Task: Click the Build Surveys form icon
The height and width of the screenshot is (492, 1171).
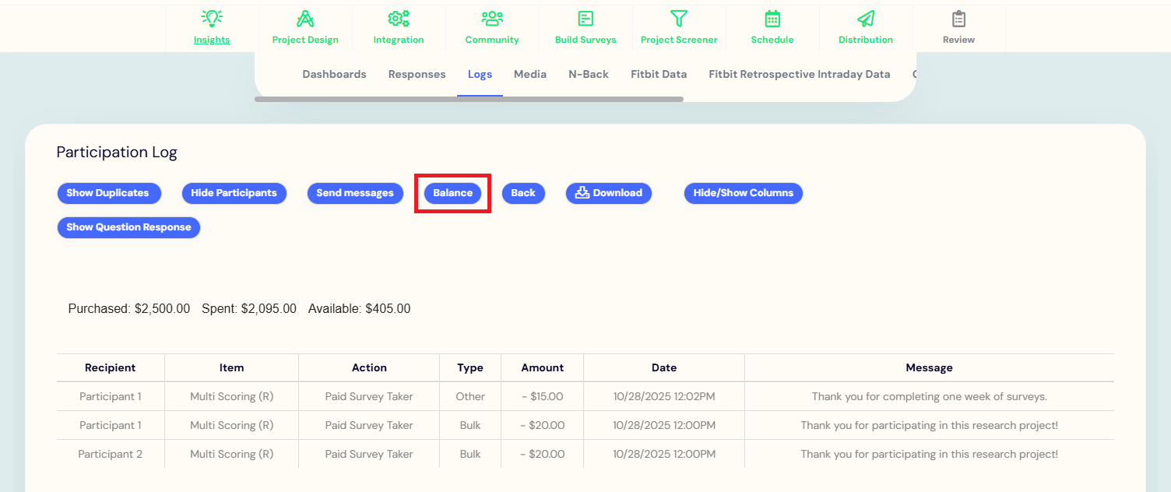Action: (x=585, y=19)
